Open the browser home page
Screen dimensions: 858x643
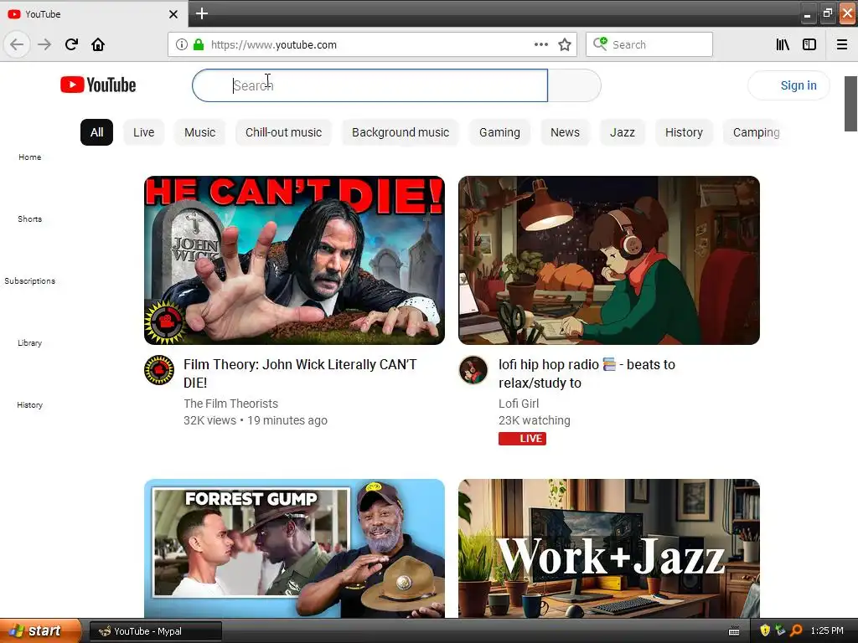click(x=98, y=44)
